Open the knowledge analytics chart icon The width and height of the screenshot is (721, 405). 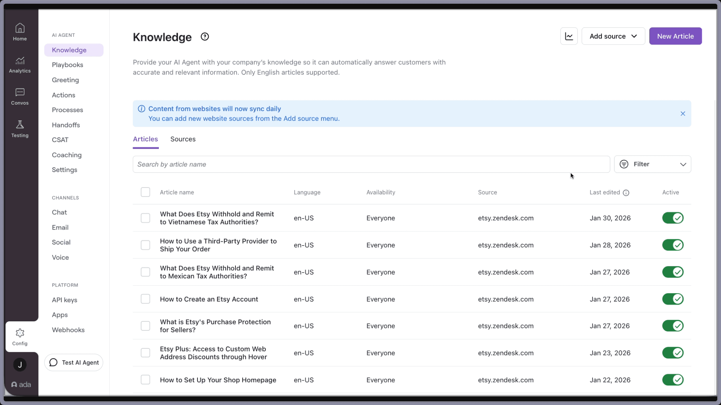coord(569,36)
